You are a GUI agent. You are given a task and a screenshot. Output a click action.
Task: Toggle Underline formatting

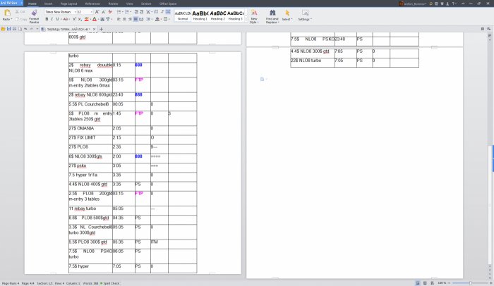tap(57, 19)
